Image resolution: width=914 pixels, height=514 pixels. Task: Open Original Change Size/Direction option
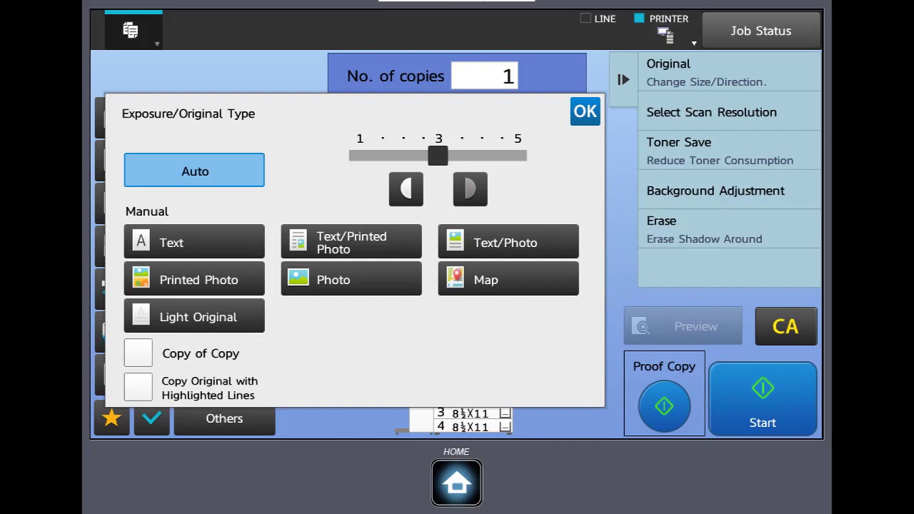tap(729, 72)
